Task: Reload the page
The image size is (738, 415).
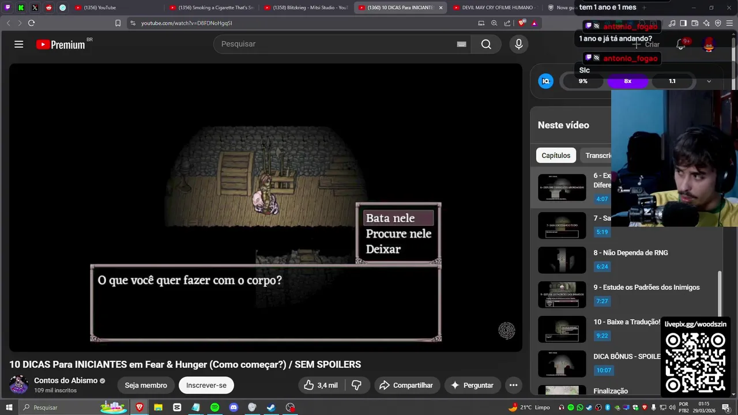Action: pos(31,23)
